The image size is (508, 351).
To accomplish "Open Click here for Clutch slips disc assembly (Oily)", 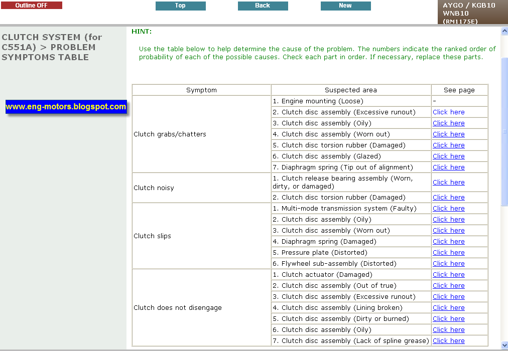I will (448, 219).
